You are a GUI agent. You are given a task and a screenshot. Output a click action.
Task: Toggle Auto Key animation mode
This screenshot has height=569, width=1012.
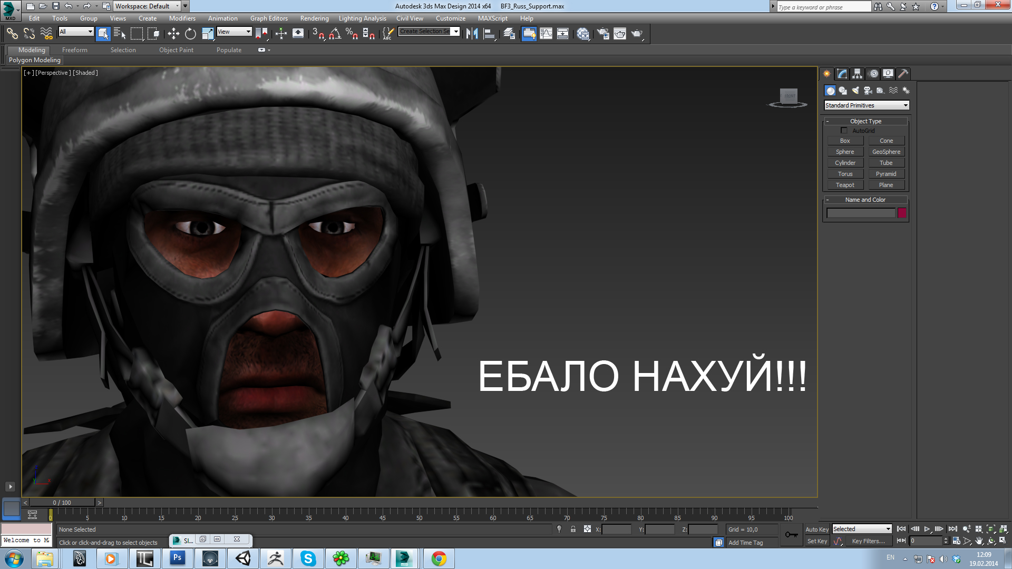pyautogui.click(x=816, y=529)
